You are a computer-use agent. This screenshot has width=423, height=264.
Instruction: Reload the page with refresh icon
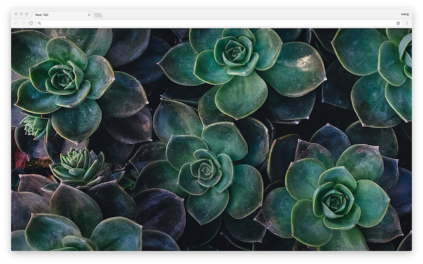tap(31, 24)
